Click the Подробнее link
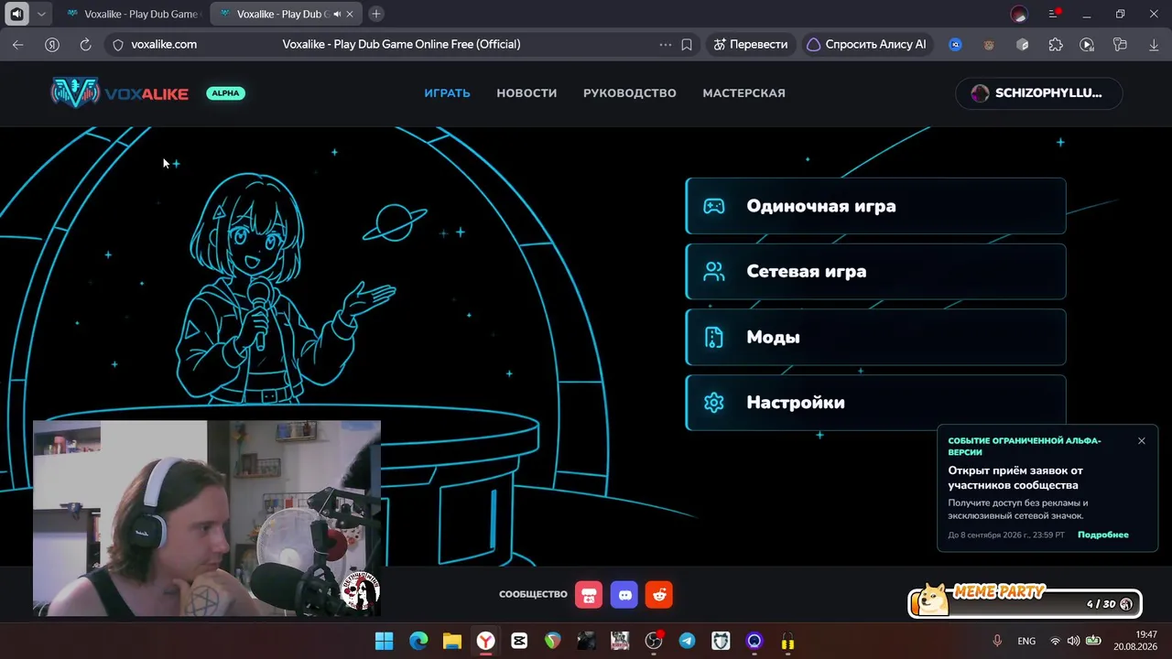Image resolution: width=1172 pixels, height=659 pixels. pyautogui.click(x=1103, y=535)
